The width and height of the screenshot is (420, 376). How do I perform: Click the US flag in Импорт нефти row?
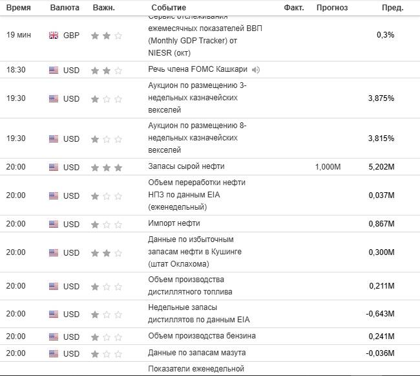coord(54,225)
